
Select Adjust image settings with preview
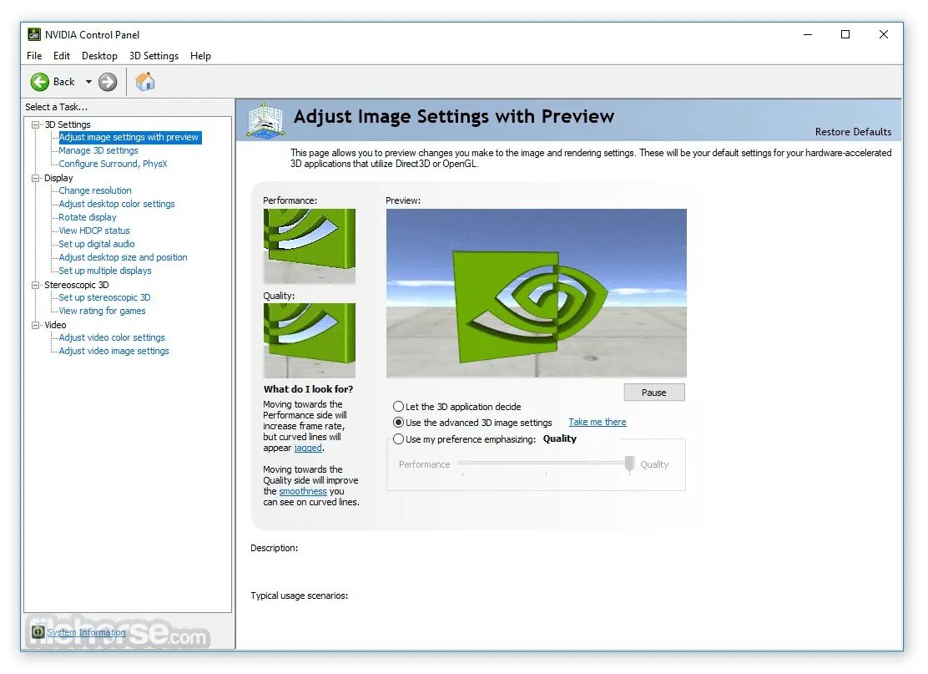click(x=129, y=137)
